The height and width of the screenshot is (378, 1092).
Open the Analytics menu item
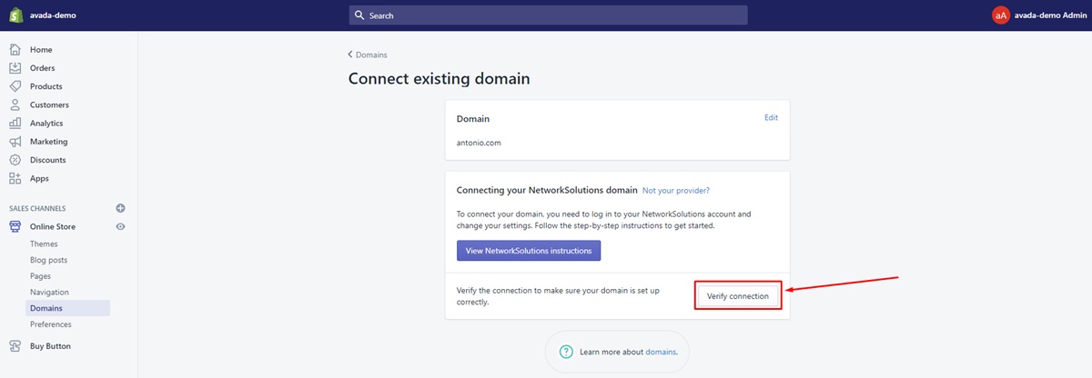point(46,123)
